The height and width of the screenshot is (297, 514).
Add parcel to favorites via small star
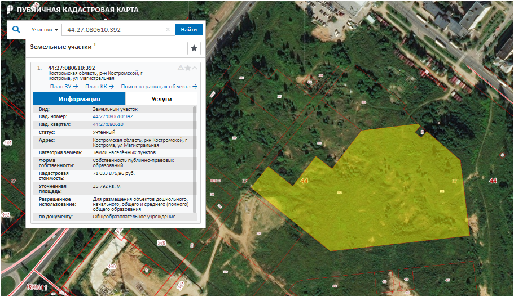point(188,68)
